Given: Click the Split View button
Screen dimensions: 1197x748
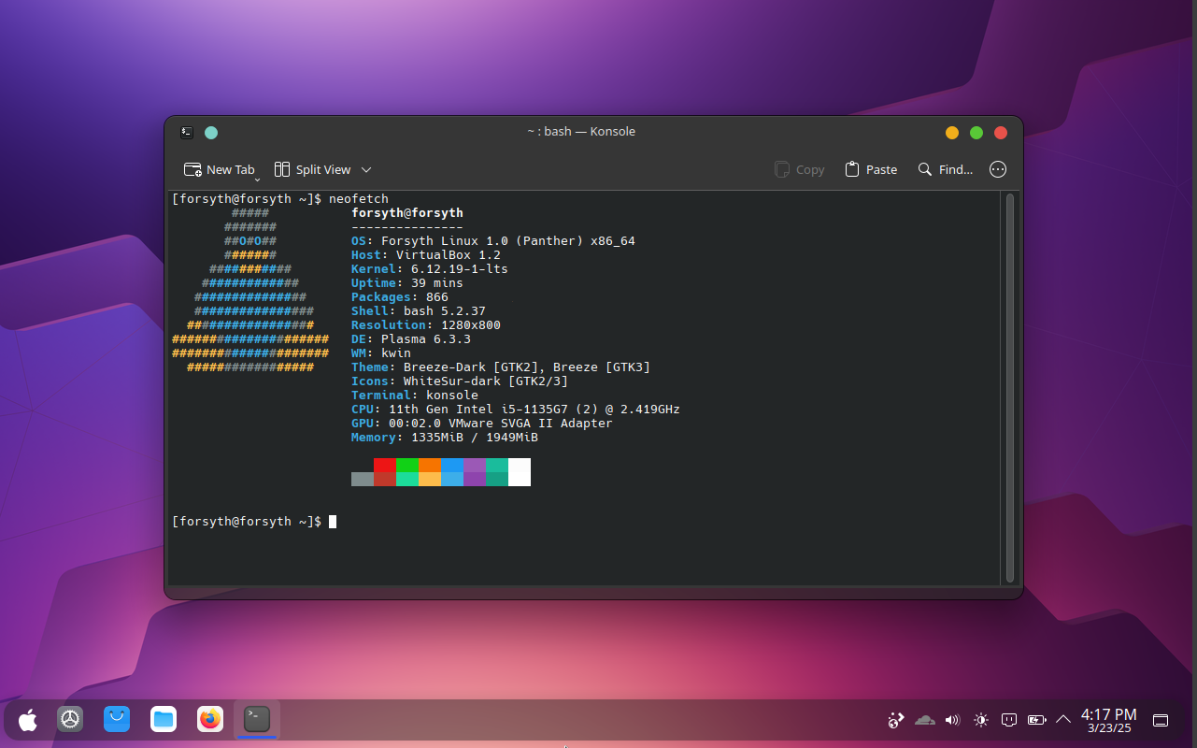Looking at the screenshot, I should click(312, 169).
